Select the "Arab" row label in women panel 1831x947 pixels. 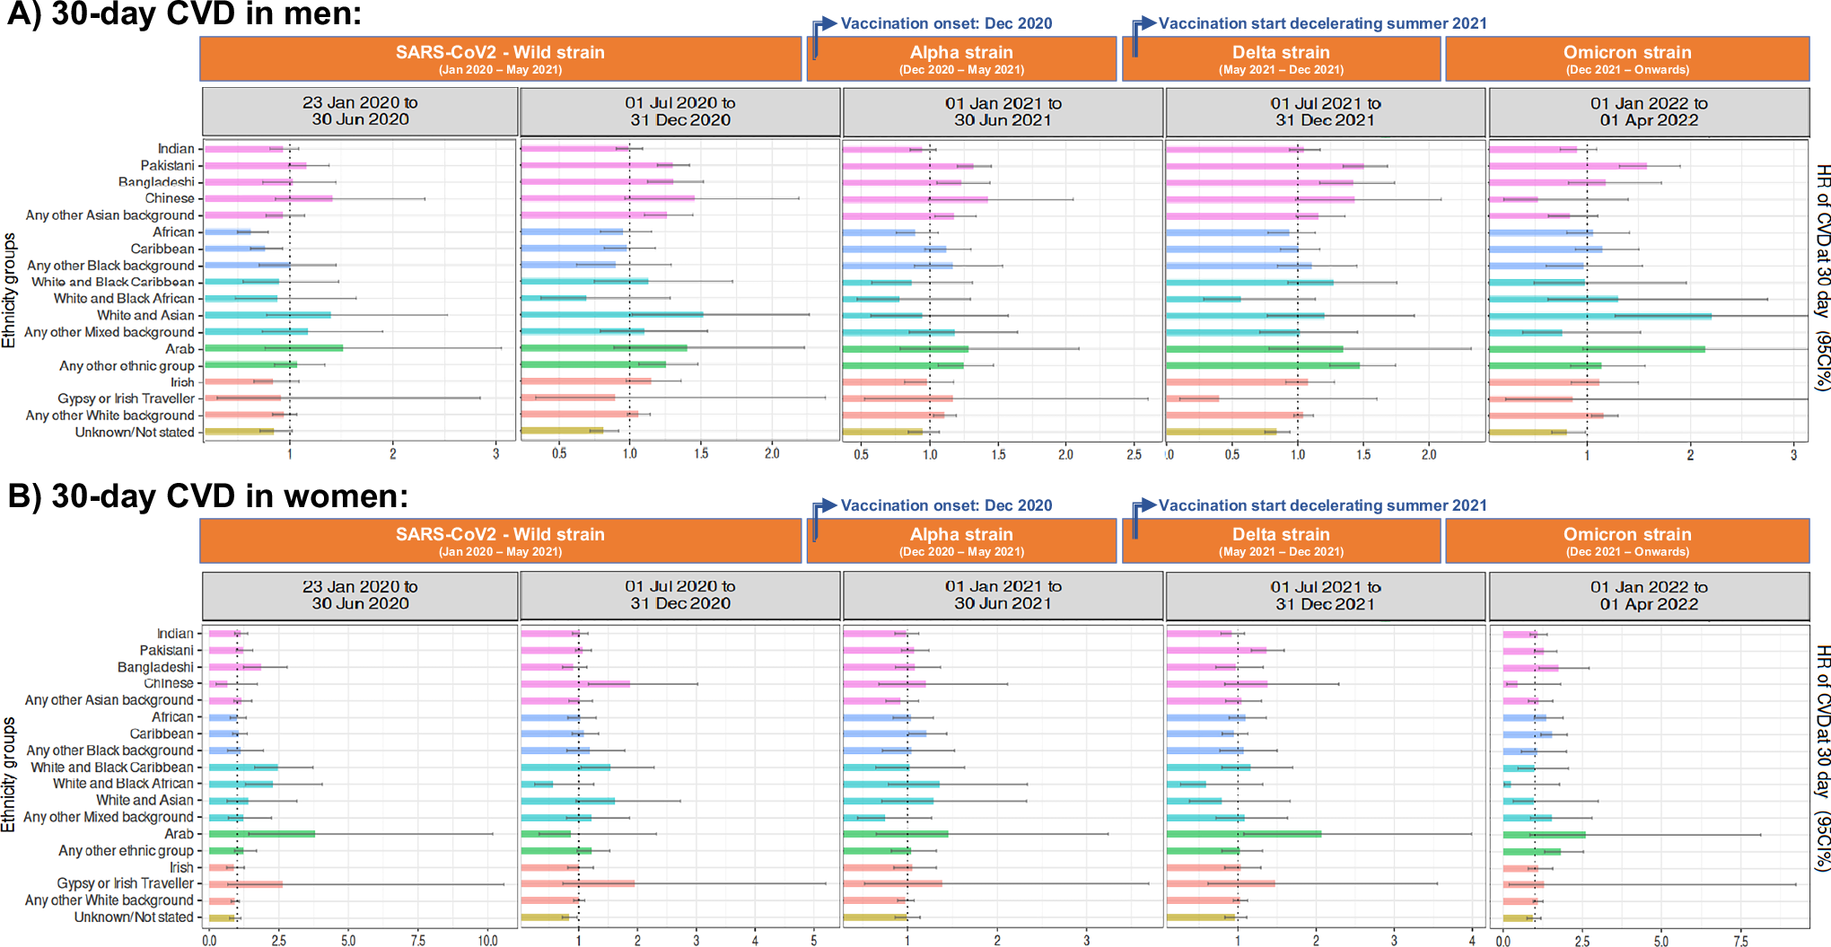(x=179, y=834)
